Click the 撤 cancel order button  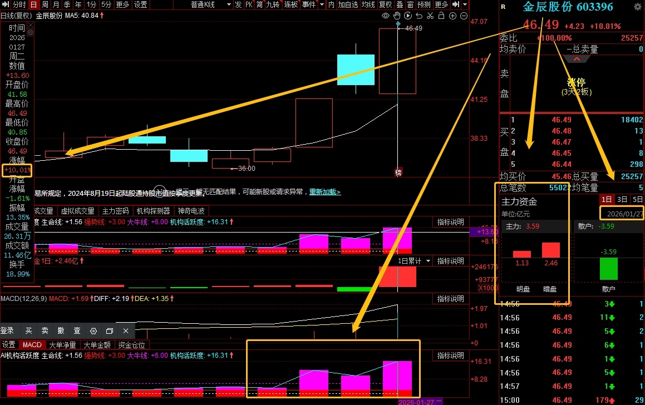tap(61, 331)
